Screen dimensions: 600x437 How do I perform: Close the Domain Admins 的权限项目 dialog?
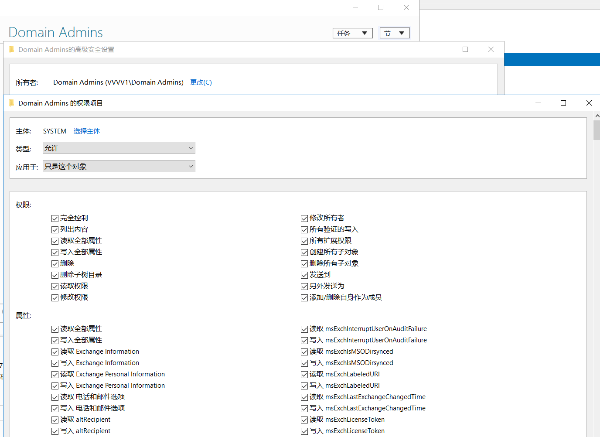tap(589, 103)
